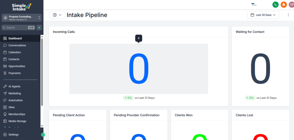Viewport: 294px width, 140px height.
Task: Collapse the sidebar with green arrow
Action: click(x=43, y=135)
